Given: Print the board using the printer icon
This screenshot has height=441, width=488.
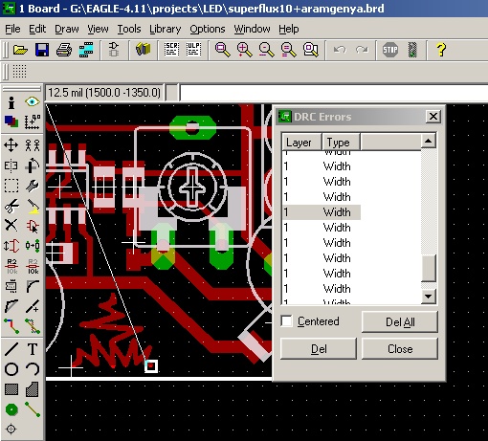Looking at the screenshot, I should point(64,50).
